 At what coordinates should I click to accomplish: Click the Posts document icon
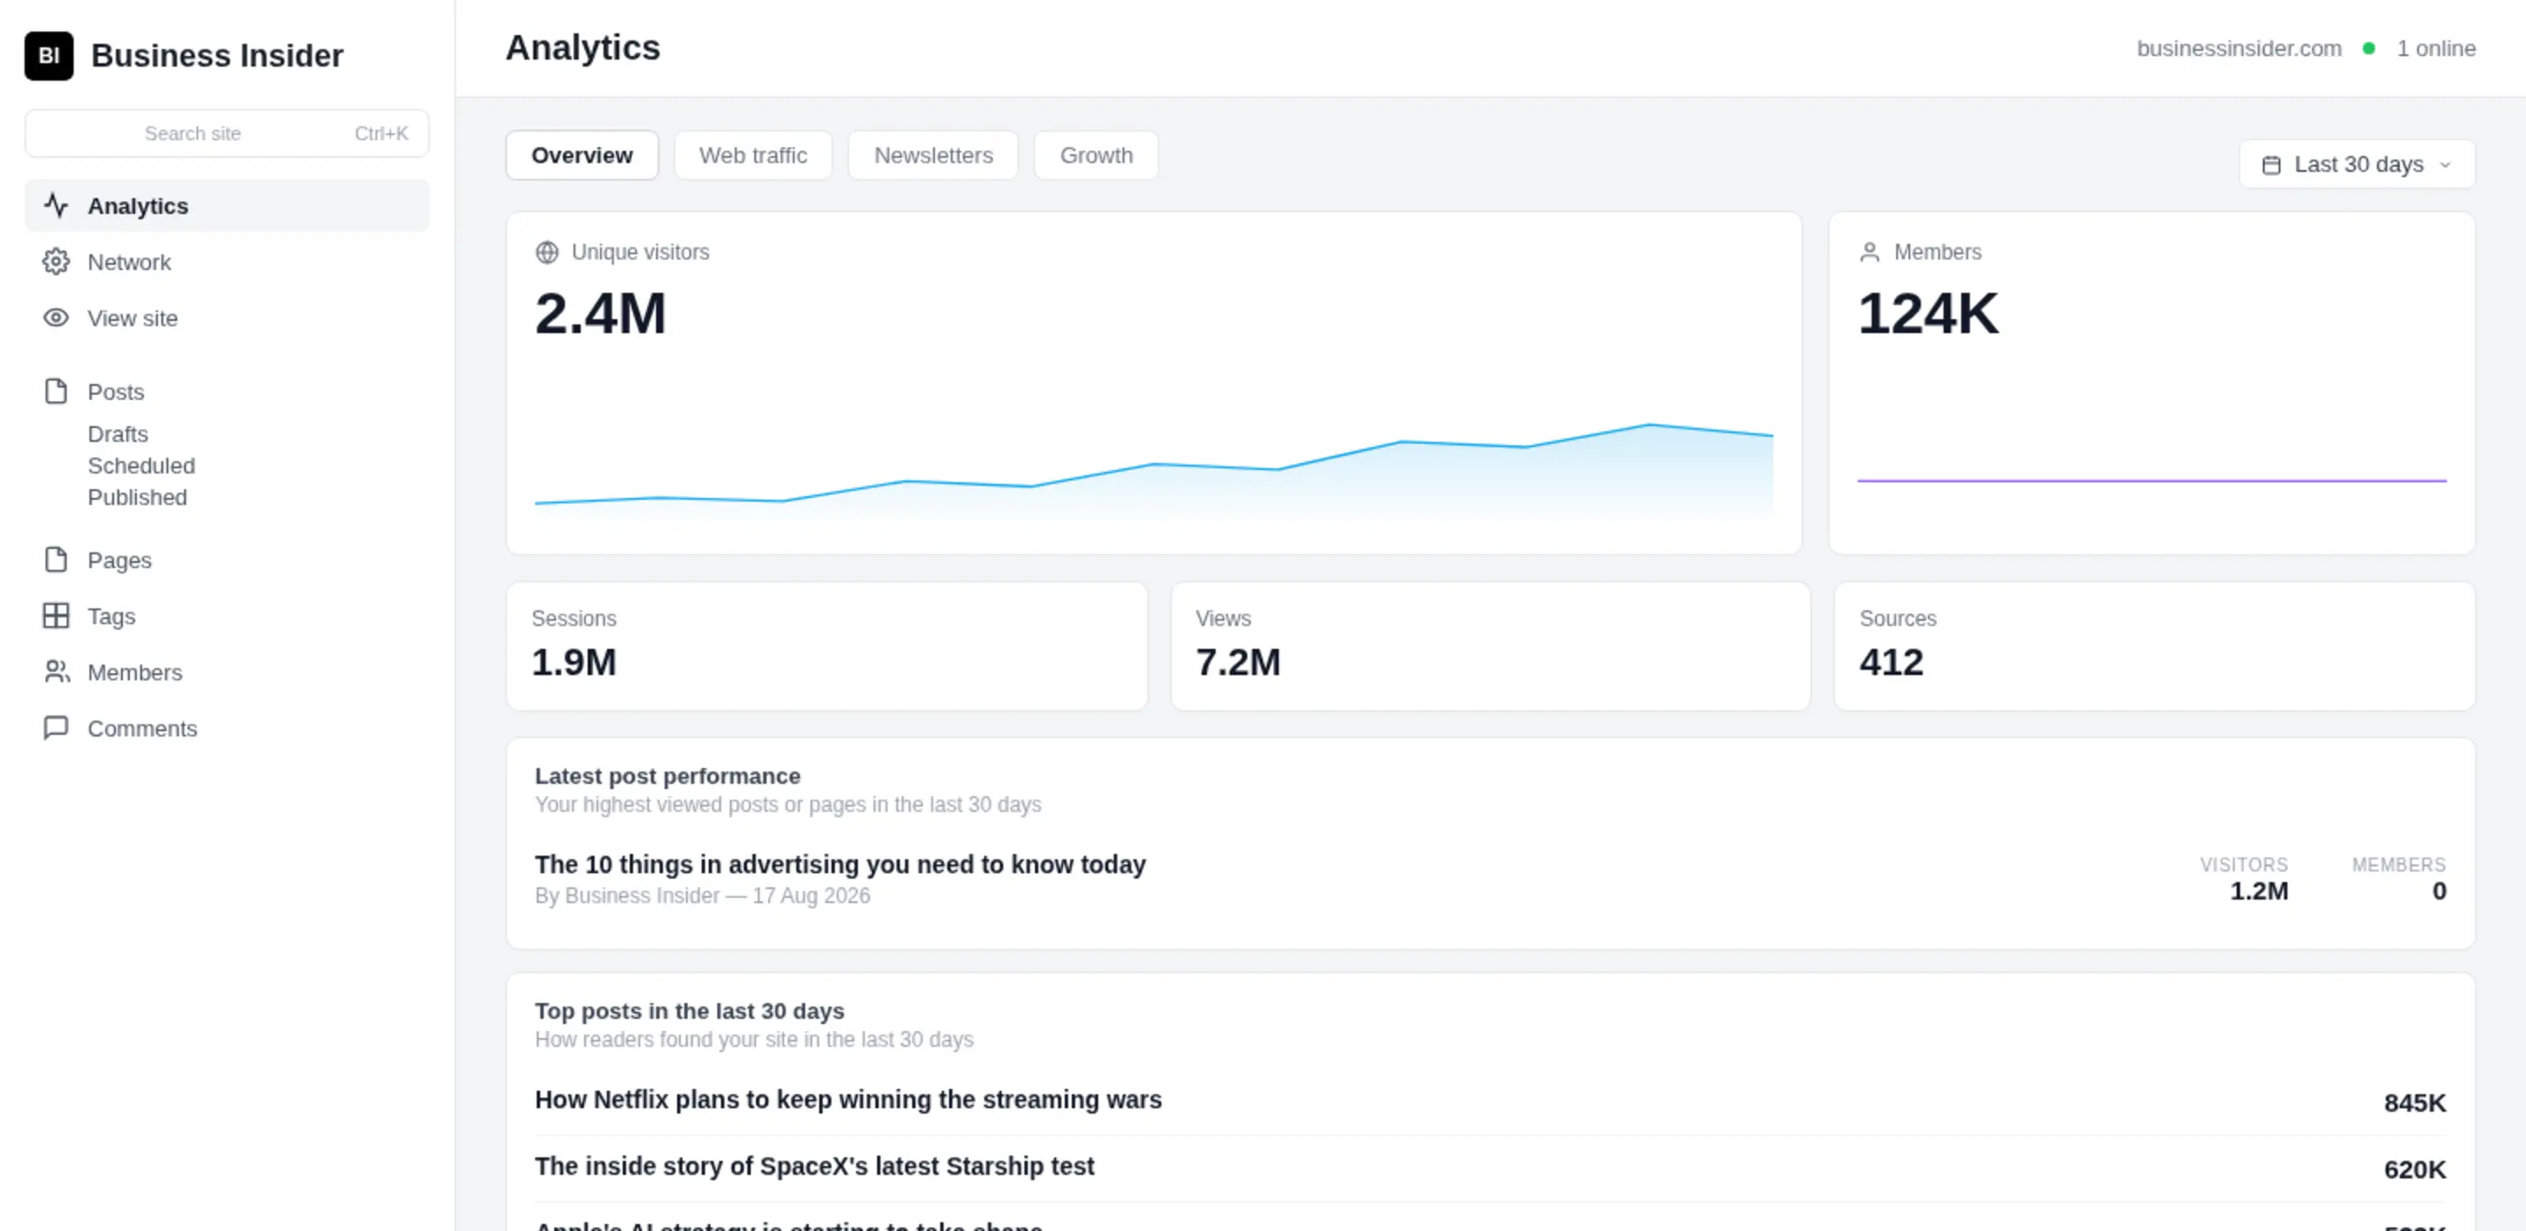point(56,391)
